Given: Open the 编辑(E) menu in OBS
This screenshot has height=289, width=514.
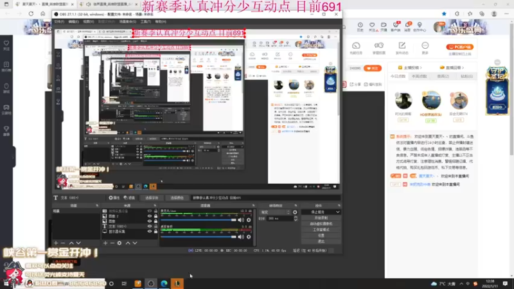Looking at the screenshot, I should (x=73, y=22).
